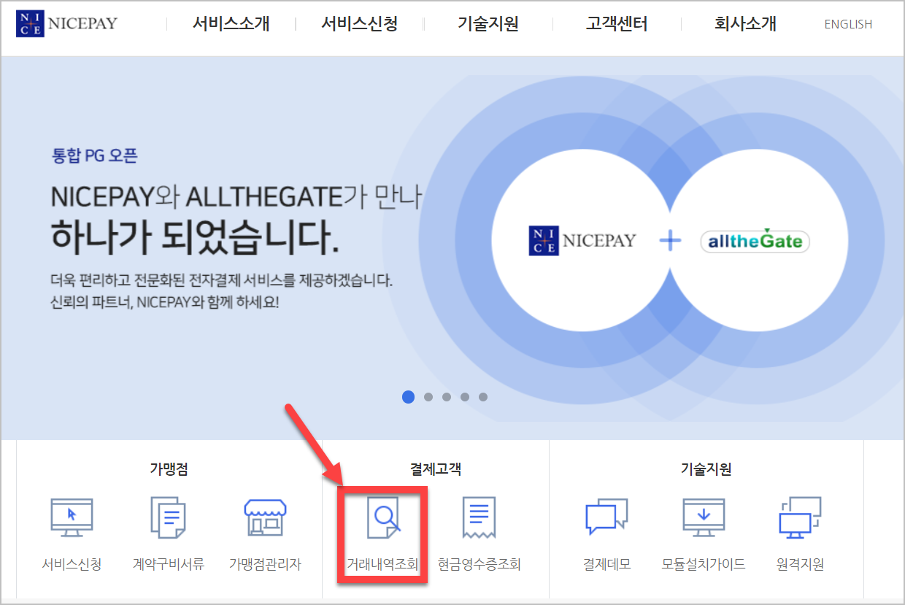Click the 계약구비서류 documents icon
The image size is (905, 605).
(x=169, y=517)
